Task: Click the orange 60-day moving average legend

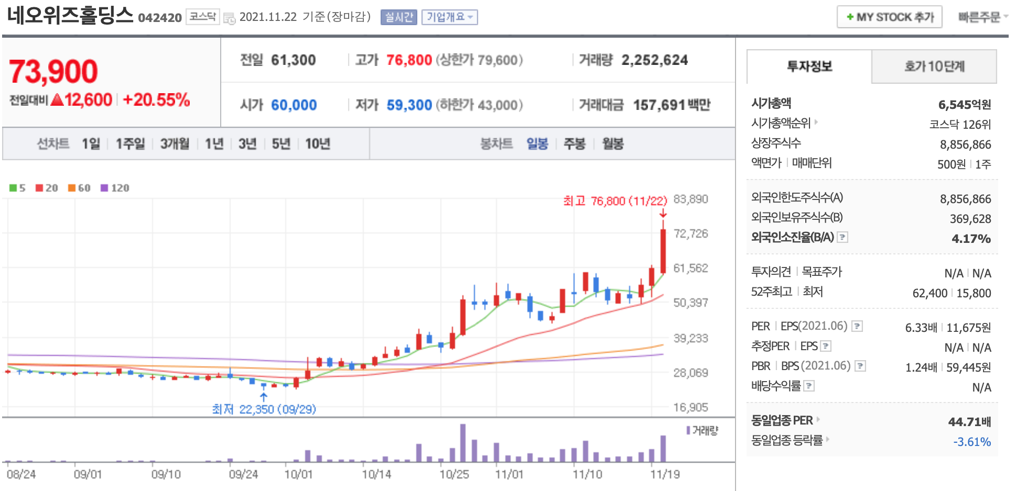Action: tap(79, 188)
